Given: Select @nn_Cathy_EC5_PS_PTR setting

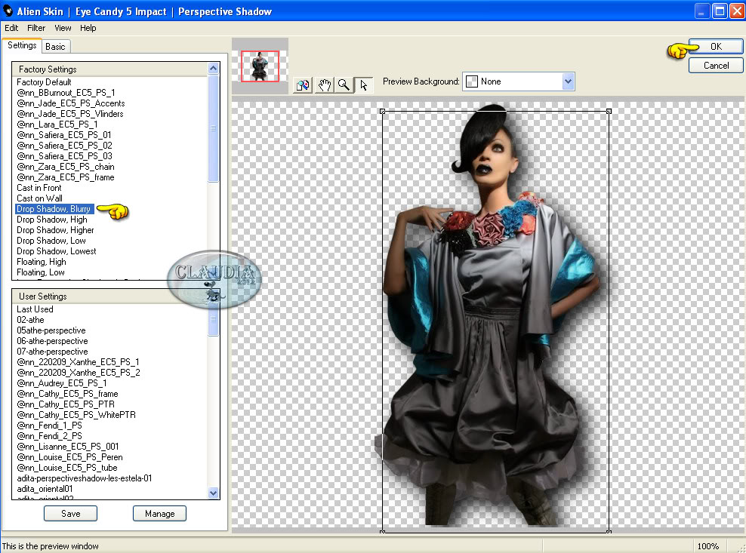Looking at the screenshot, I should pyautogui.click(x=66, y=404).
